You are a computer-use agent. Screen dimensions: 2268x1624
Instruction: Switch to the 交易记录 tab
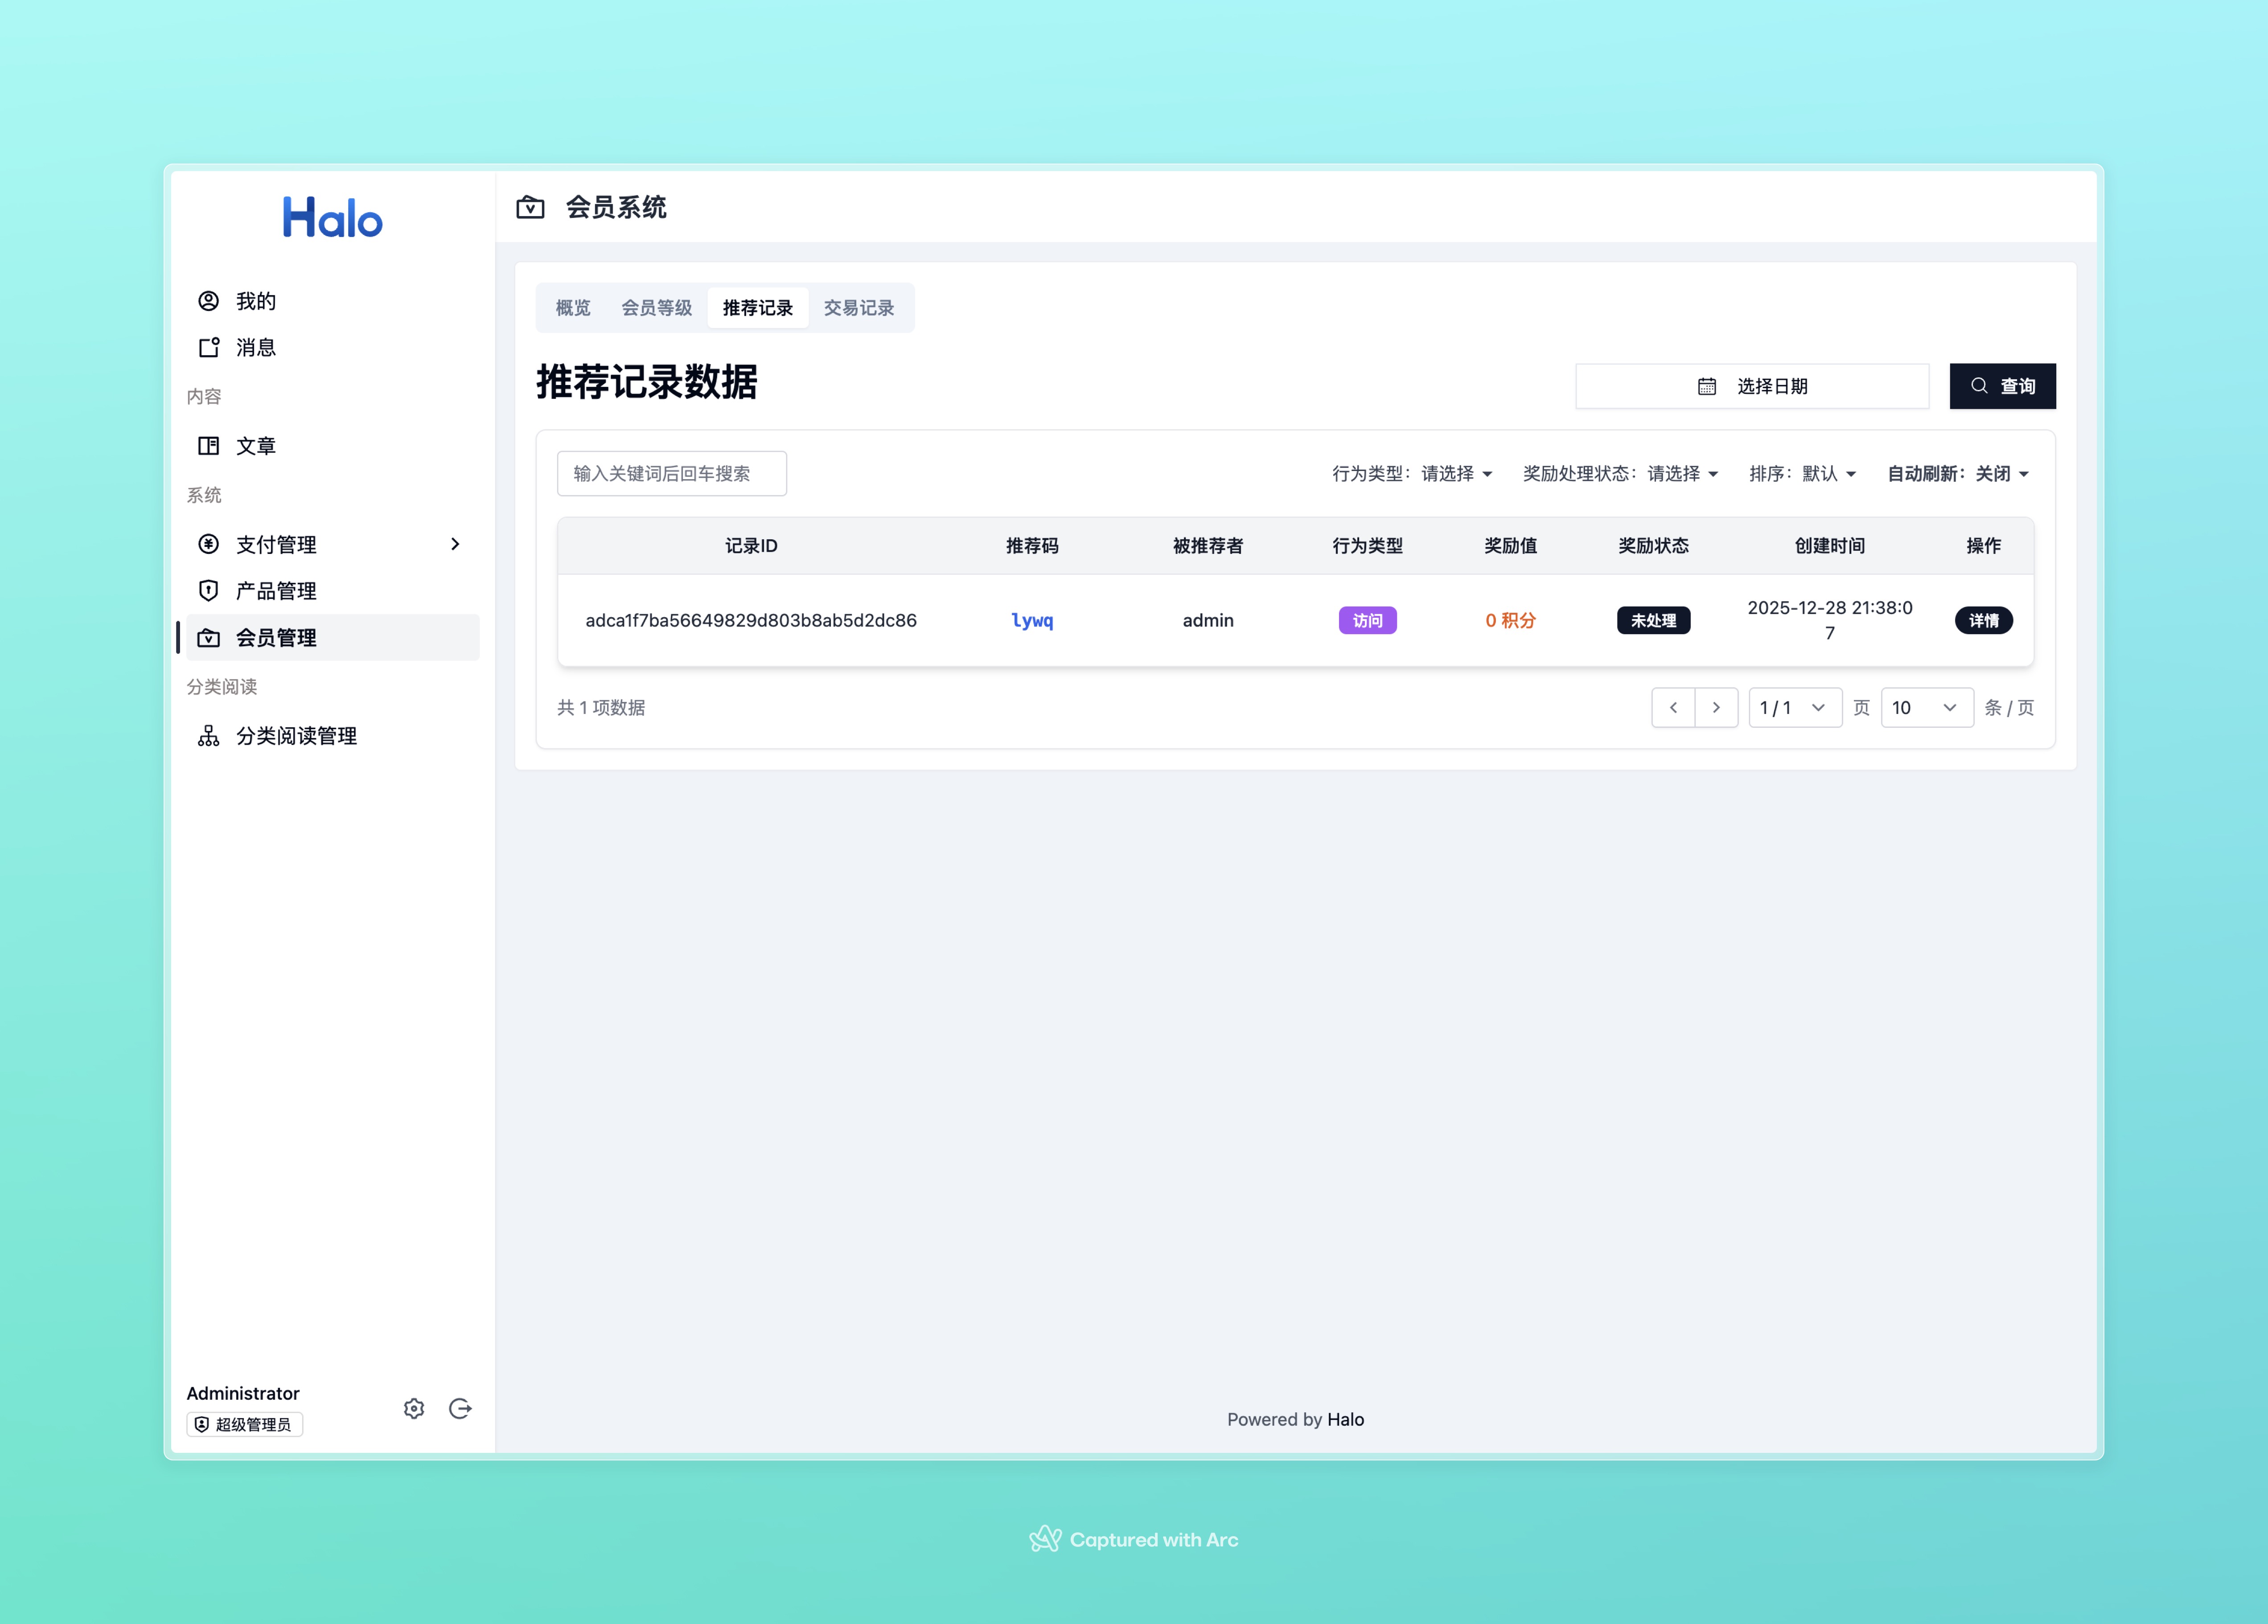click(x=858, y=308)
